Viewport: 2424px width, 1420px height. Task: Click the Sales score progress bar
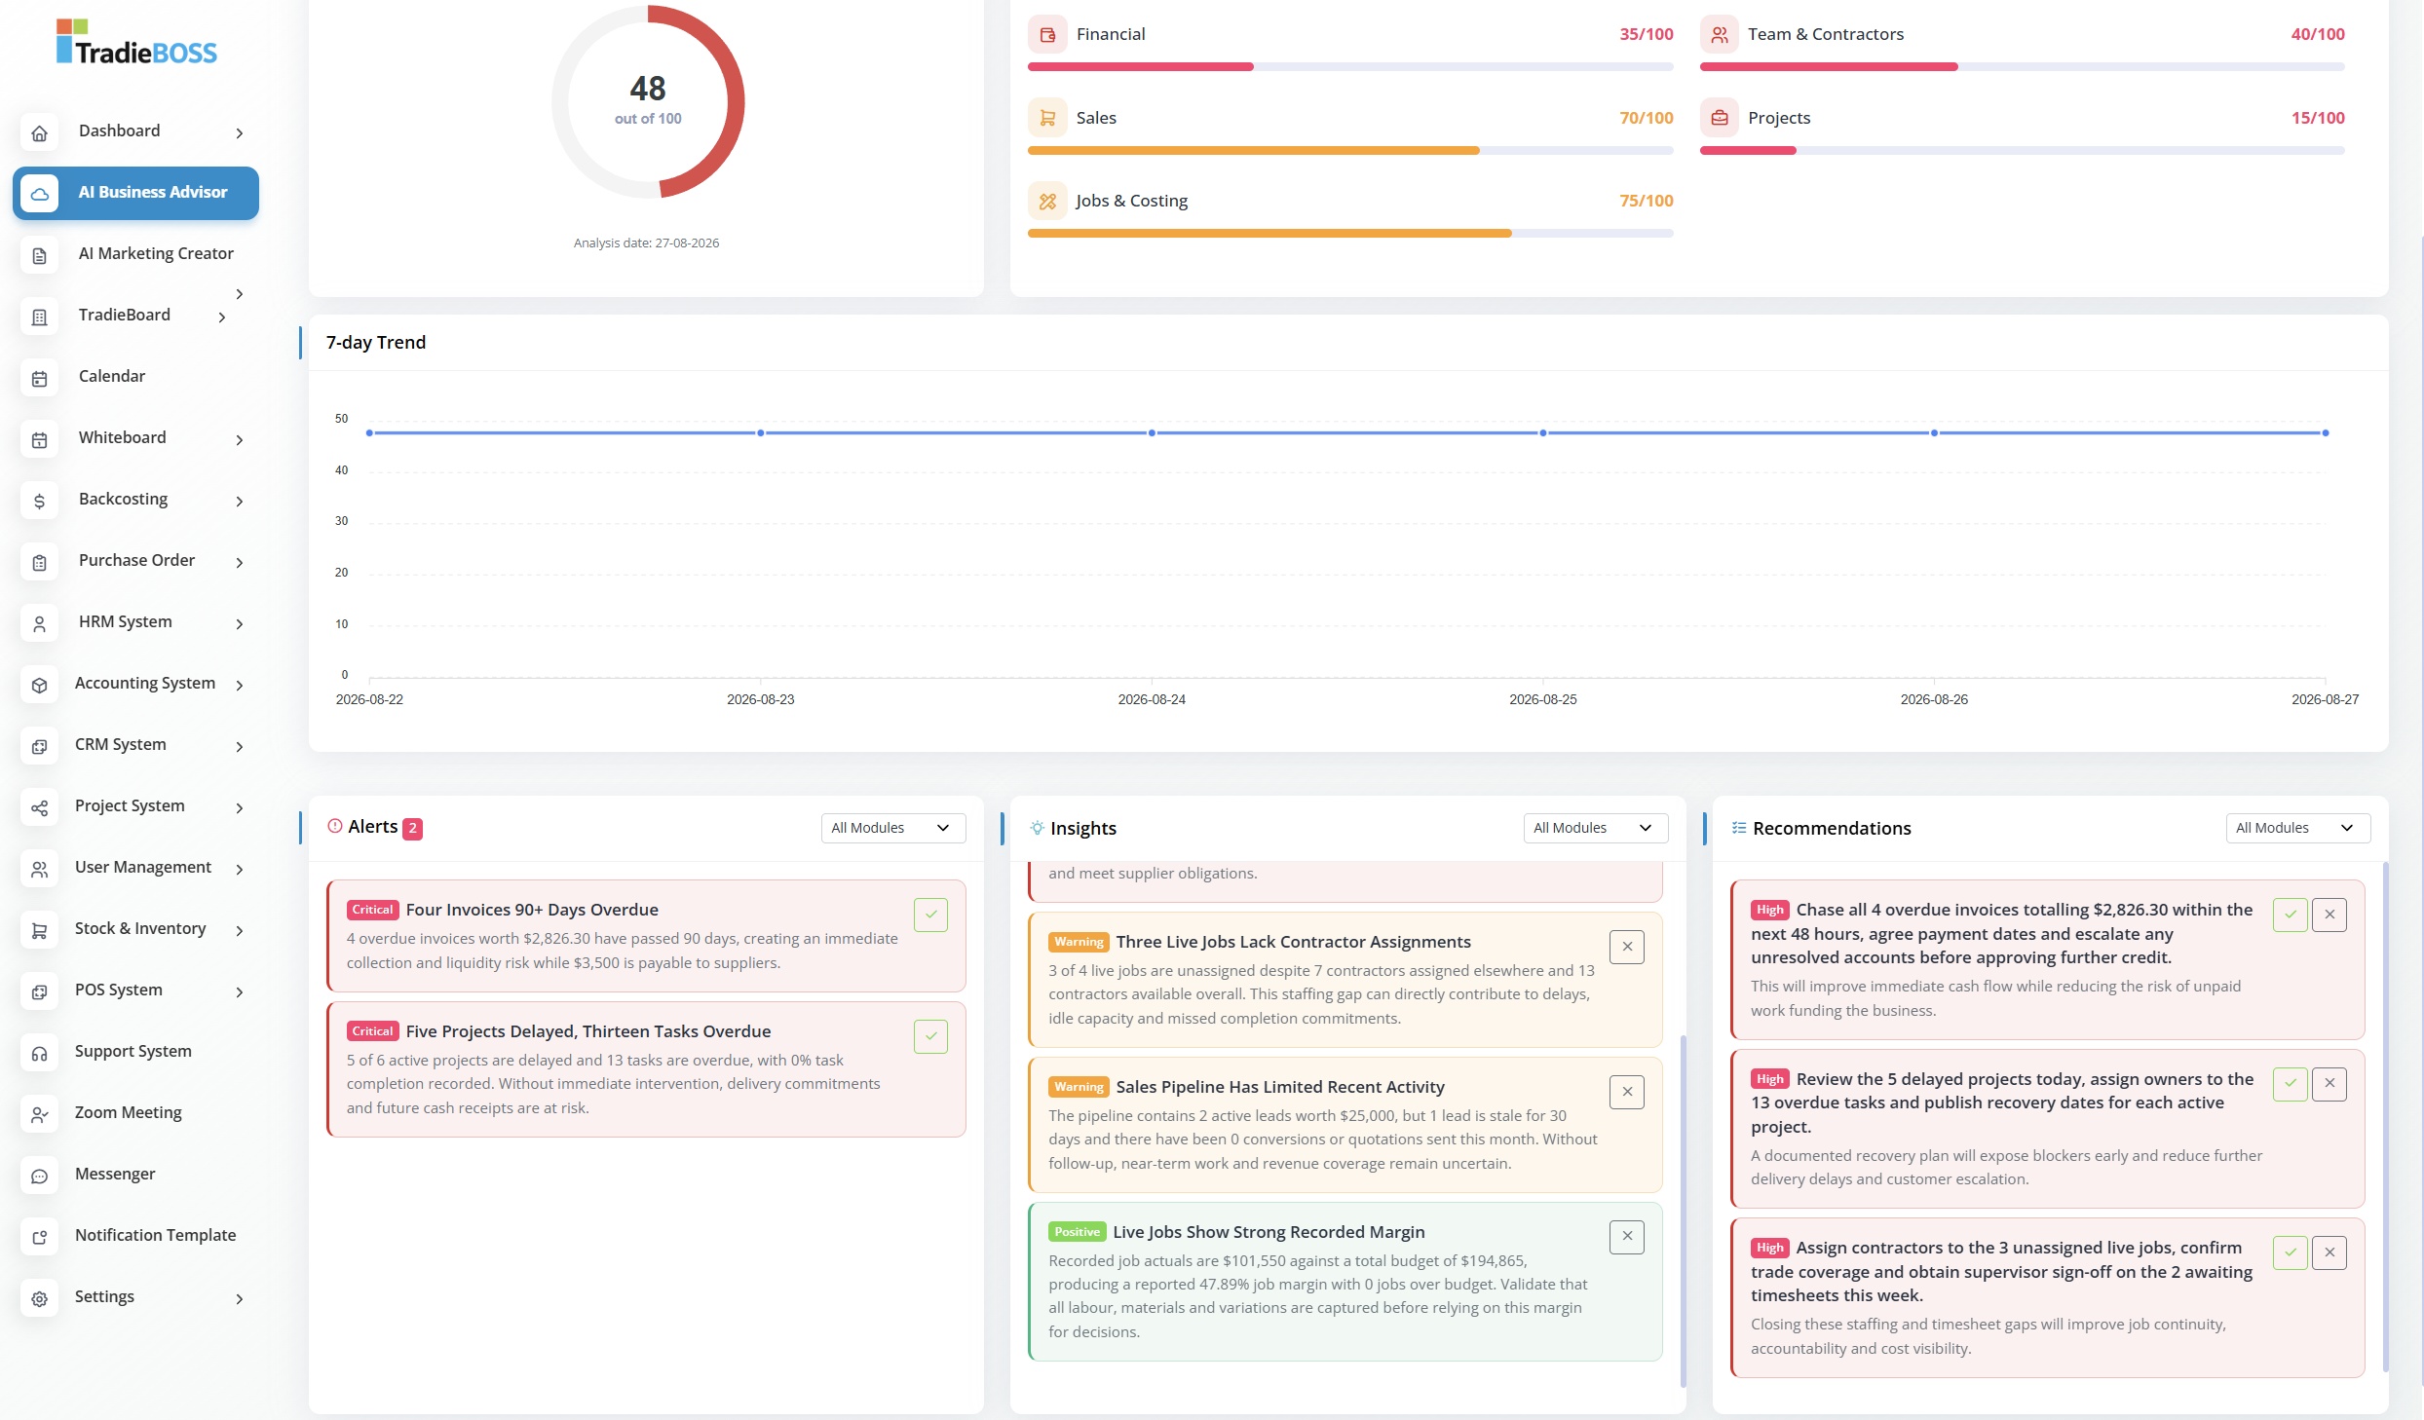[x=1350, y=151]
